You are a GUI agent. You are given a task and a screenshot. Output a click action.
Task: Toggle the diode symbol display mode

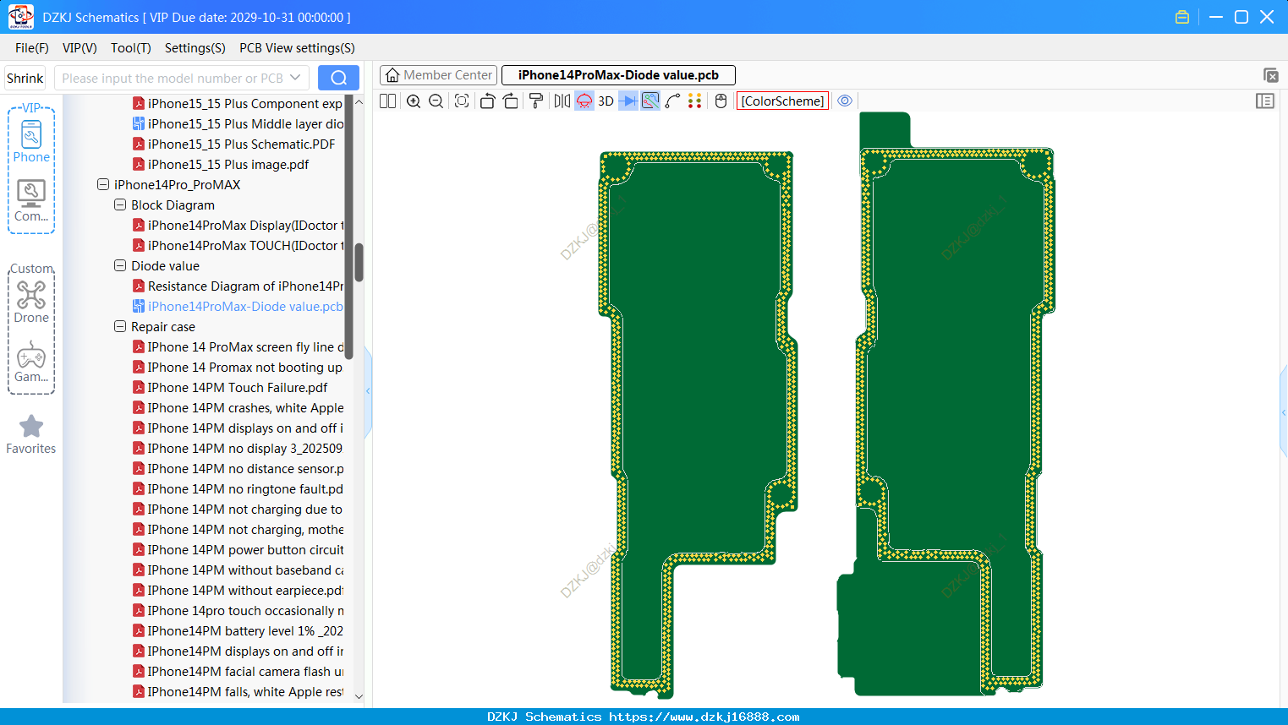[628, 101]
